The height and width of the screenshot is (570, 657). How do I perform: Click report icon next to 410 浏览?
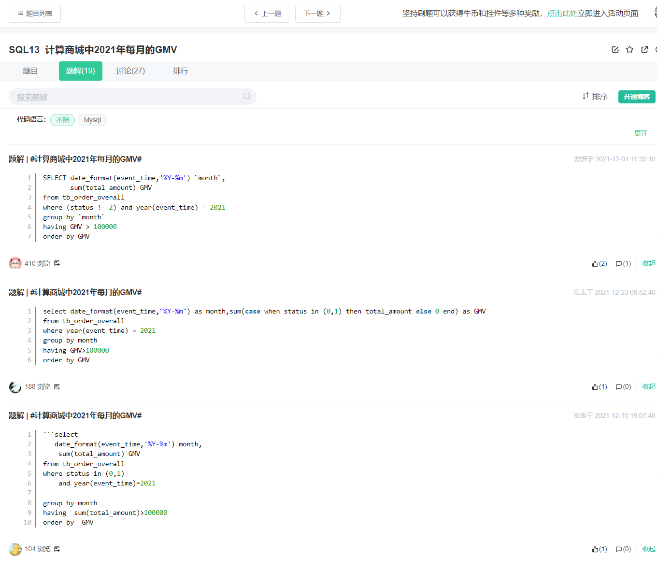[57, 263]
